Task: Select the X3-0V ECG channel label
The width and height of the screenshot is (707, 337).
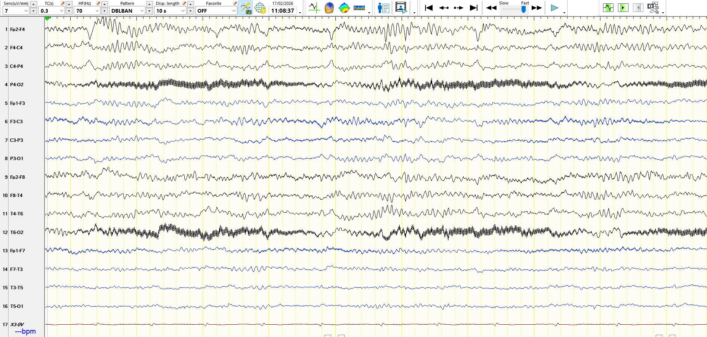Action: [x=17, y=325]
